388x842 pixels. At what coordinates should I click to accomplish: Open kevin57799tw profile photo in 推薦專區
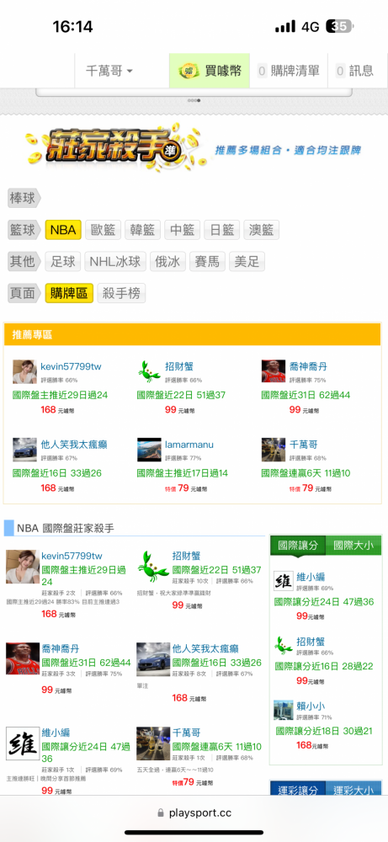[24, 371]
